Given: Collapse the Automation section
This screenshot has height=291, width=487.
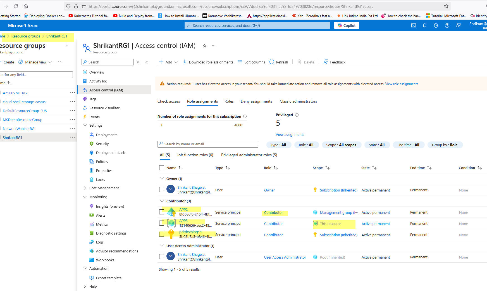Looking at the screenshot, I should 85,268.
